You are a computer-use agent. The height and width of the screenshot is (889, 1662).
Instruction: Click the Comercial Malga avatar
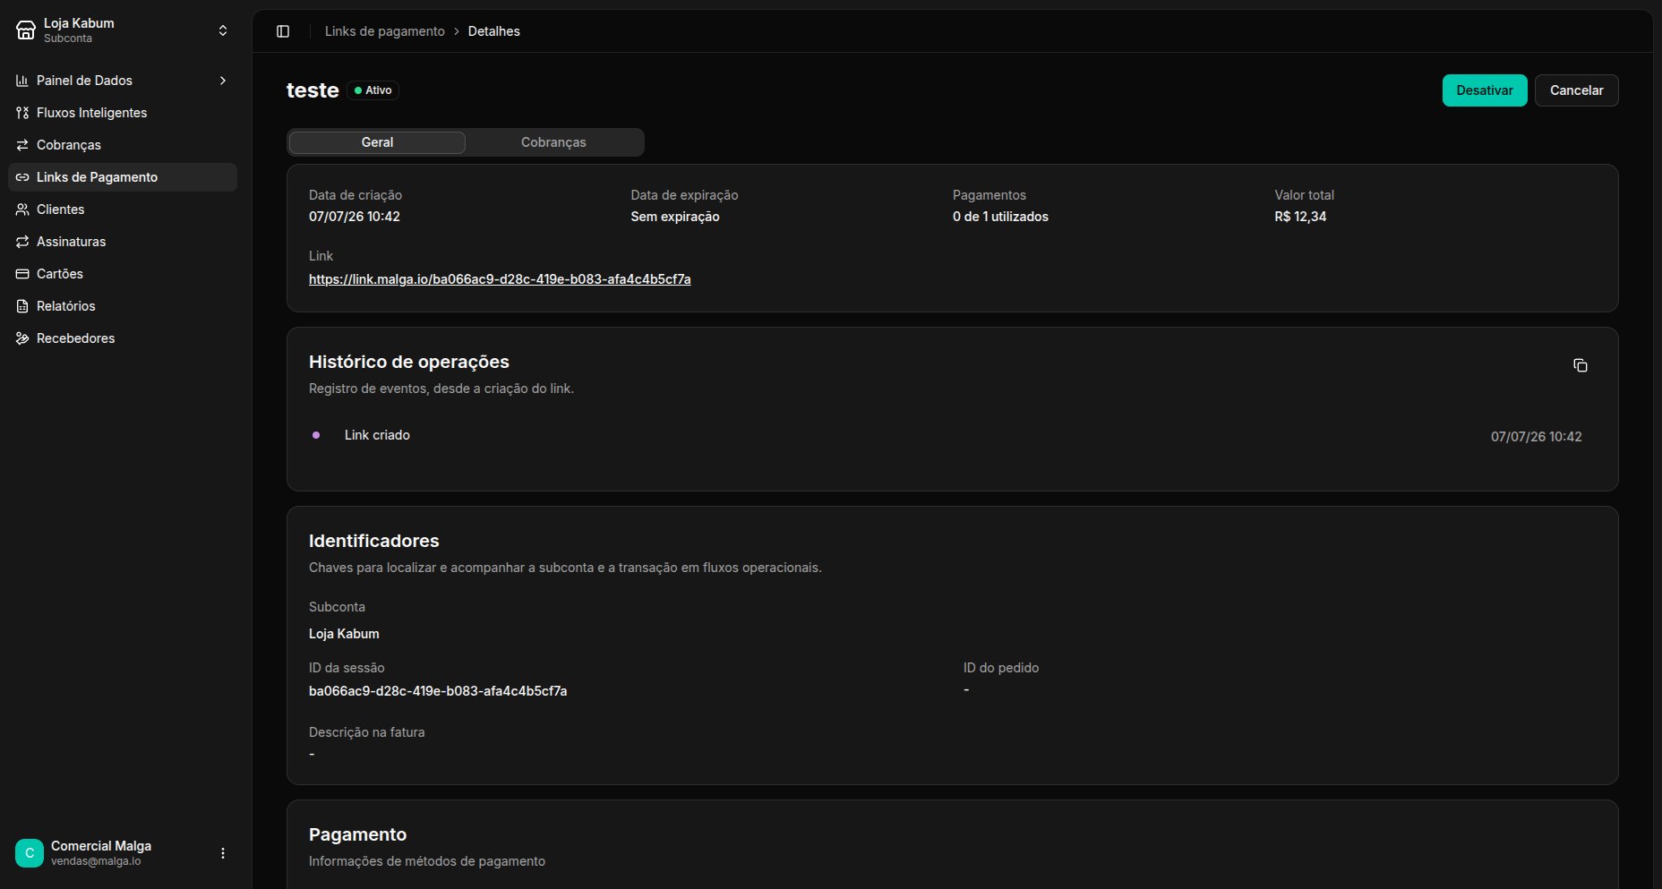coord(30,853)
